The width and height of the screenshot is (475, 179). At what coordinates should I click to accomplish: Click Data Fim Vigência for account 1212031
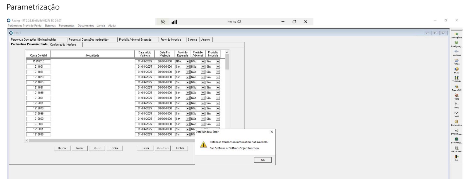click(x=165, y=103)
